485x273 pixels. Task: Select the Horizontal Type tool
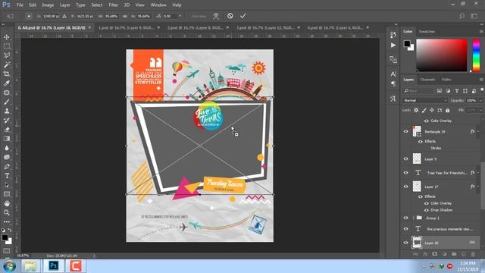pos(7,176)
